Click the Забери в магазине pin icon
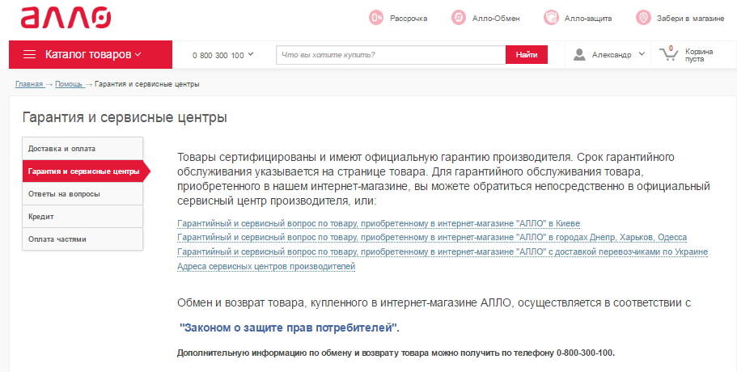Viewport: 737px width, 372px height. pos(643,17)
